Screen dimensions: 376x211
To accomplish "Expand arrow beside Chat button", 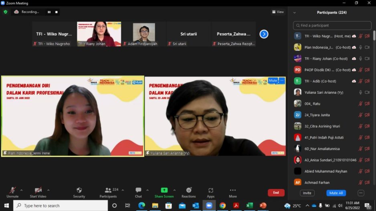I will [x=148, y=190].
